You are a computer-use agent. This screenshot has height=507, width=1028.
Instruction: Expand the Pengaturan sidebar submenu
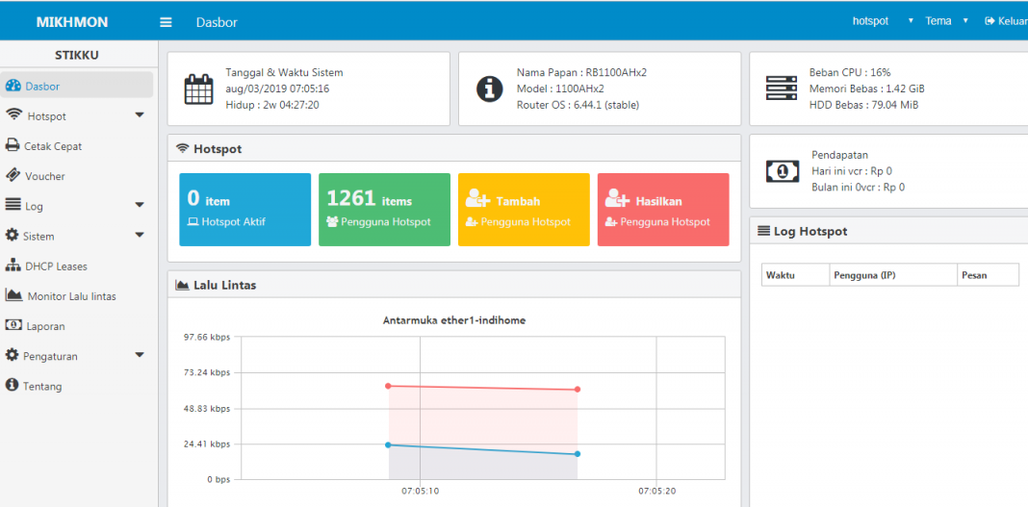point(140,356)
